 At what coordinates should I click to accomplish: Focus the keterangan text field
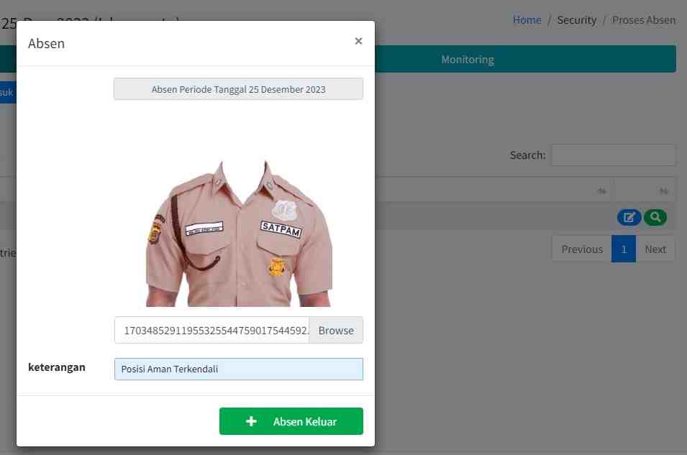(238, 369)
